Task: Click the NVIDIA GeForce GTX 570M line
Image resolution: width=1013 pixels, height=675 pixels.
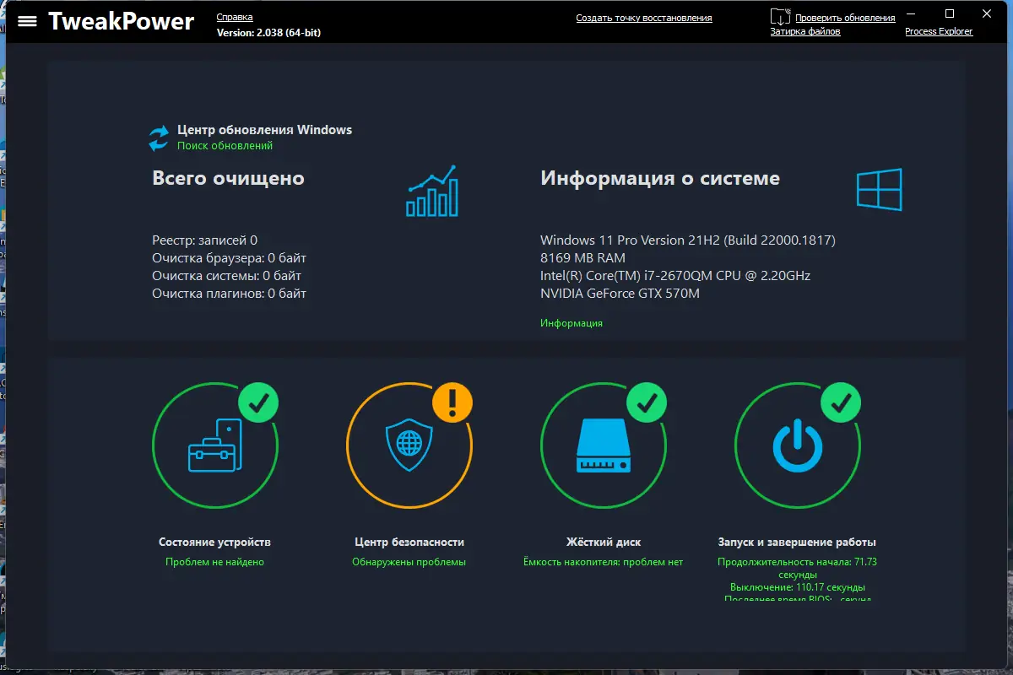Action: tap(620, 294)
